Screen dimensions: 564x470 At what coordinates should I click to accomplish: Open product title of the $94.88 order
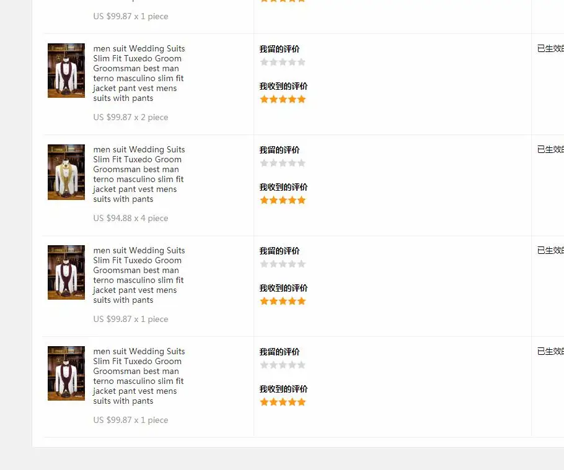139,174
